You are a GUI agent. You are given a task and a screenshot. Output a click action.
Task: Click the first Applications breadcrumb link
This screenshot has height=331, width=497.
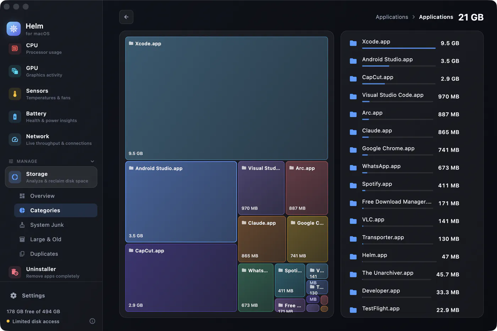pyautogui.click(x=392, y=17)
